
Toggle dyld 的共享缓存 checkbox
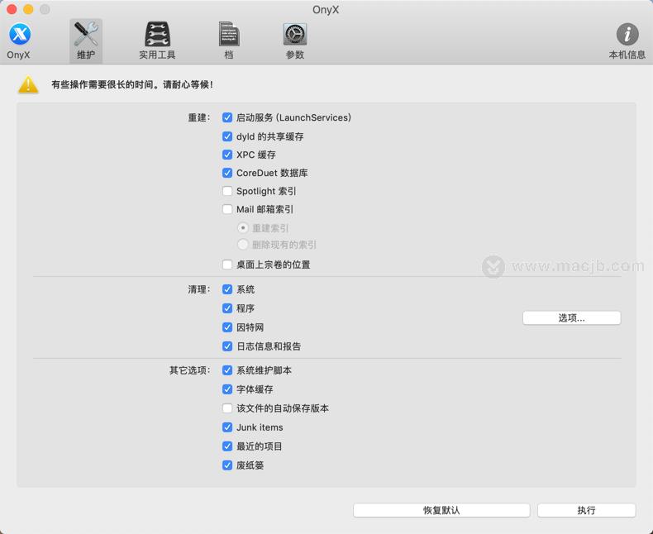click(x=227, y=136)
